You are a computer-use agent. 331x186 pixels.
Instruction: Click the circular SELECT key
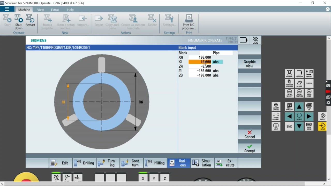pyautogui.click(x=299, y=117)
